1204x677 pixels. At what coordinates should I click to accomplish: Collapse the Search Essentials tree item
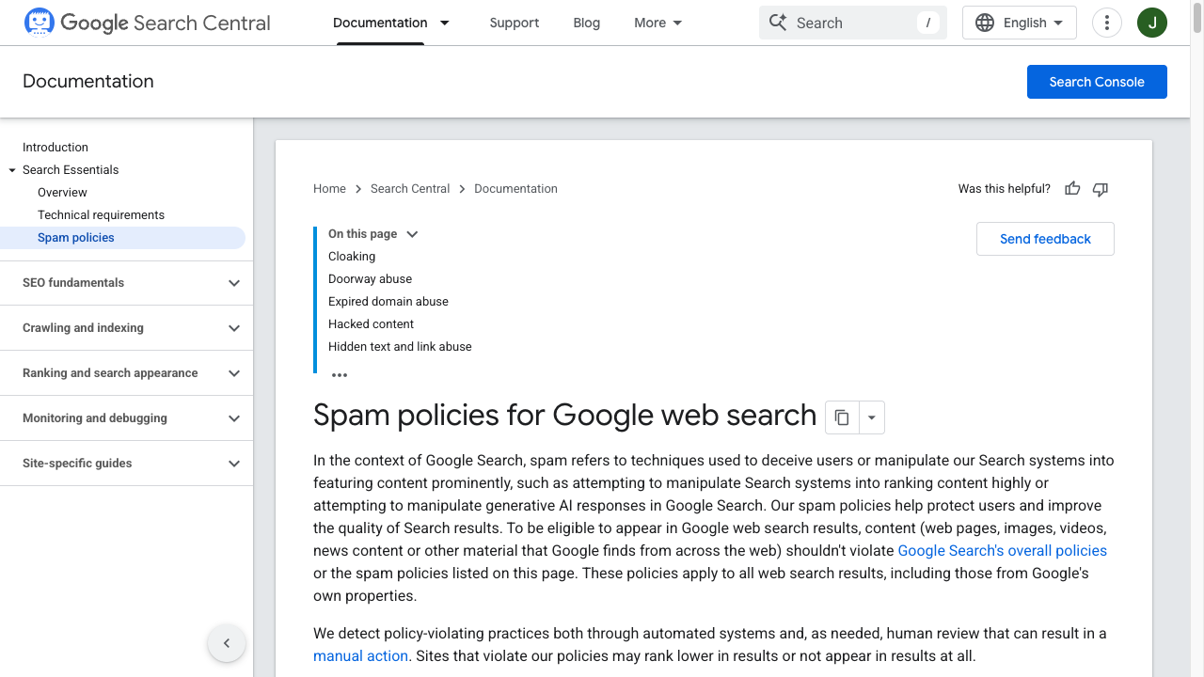(x=12, y=170)
